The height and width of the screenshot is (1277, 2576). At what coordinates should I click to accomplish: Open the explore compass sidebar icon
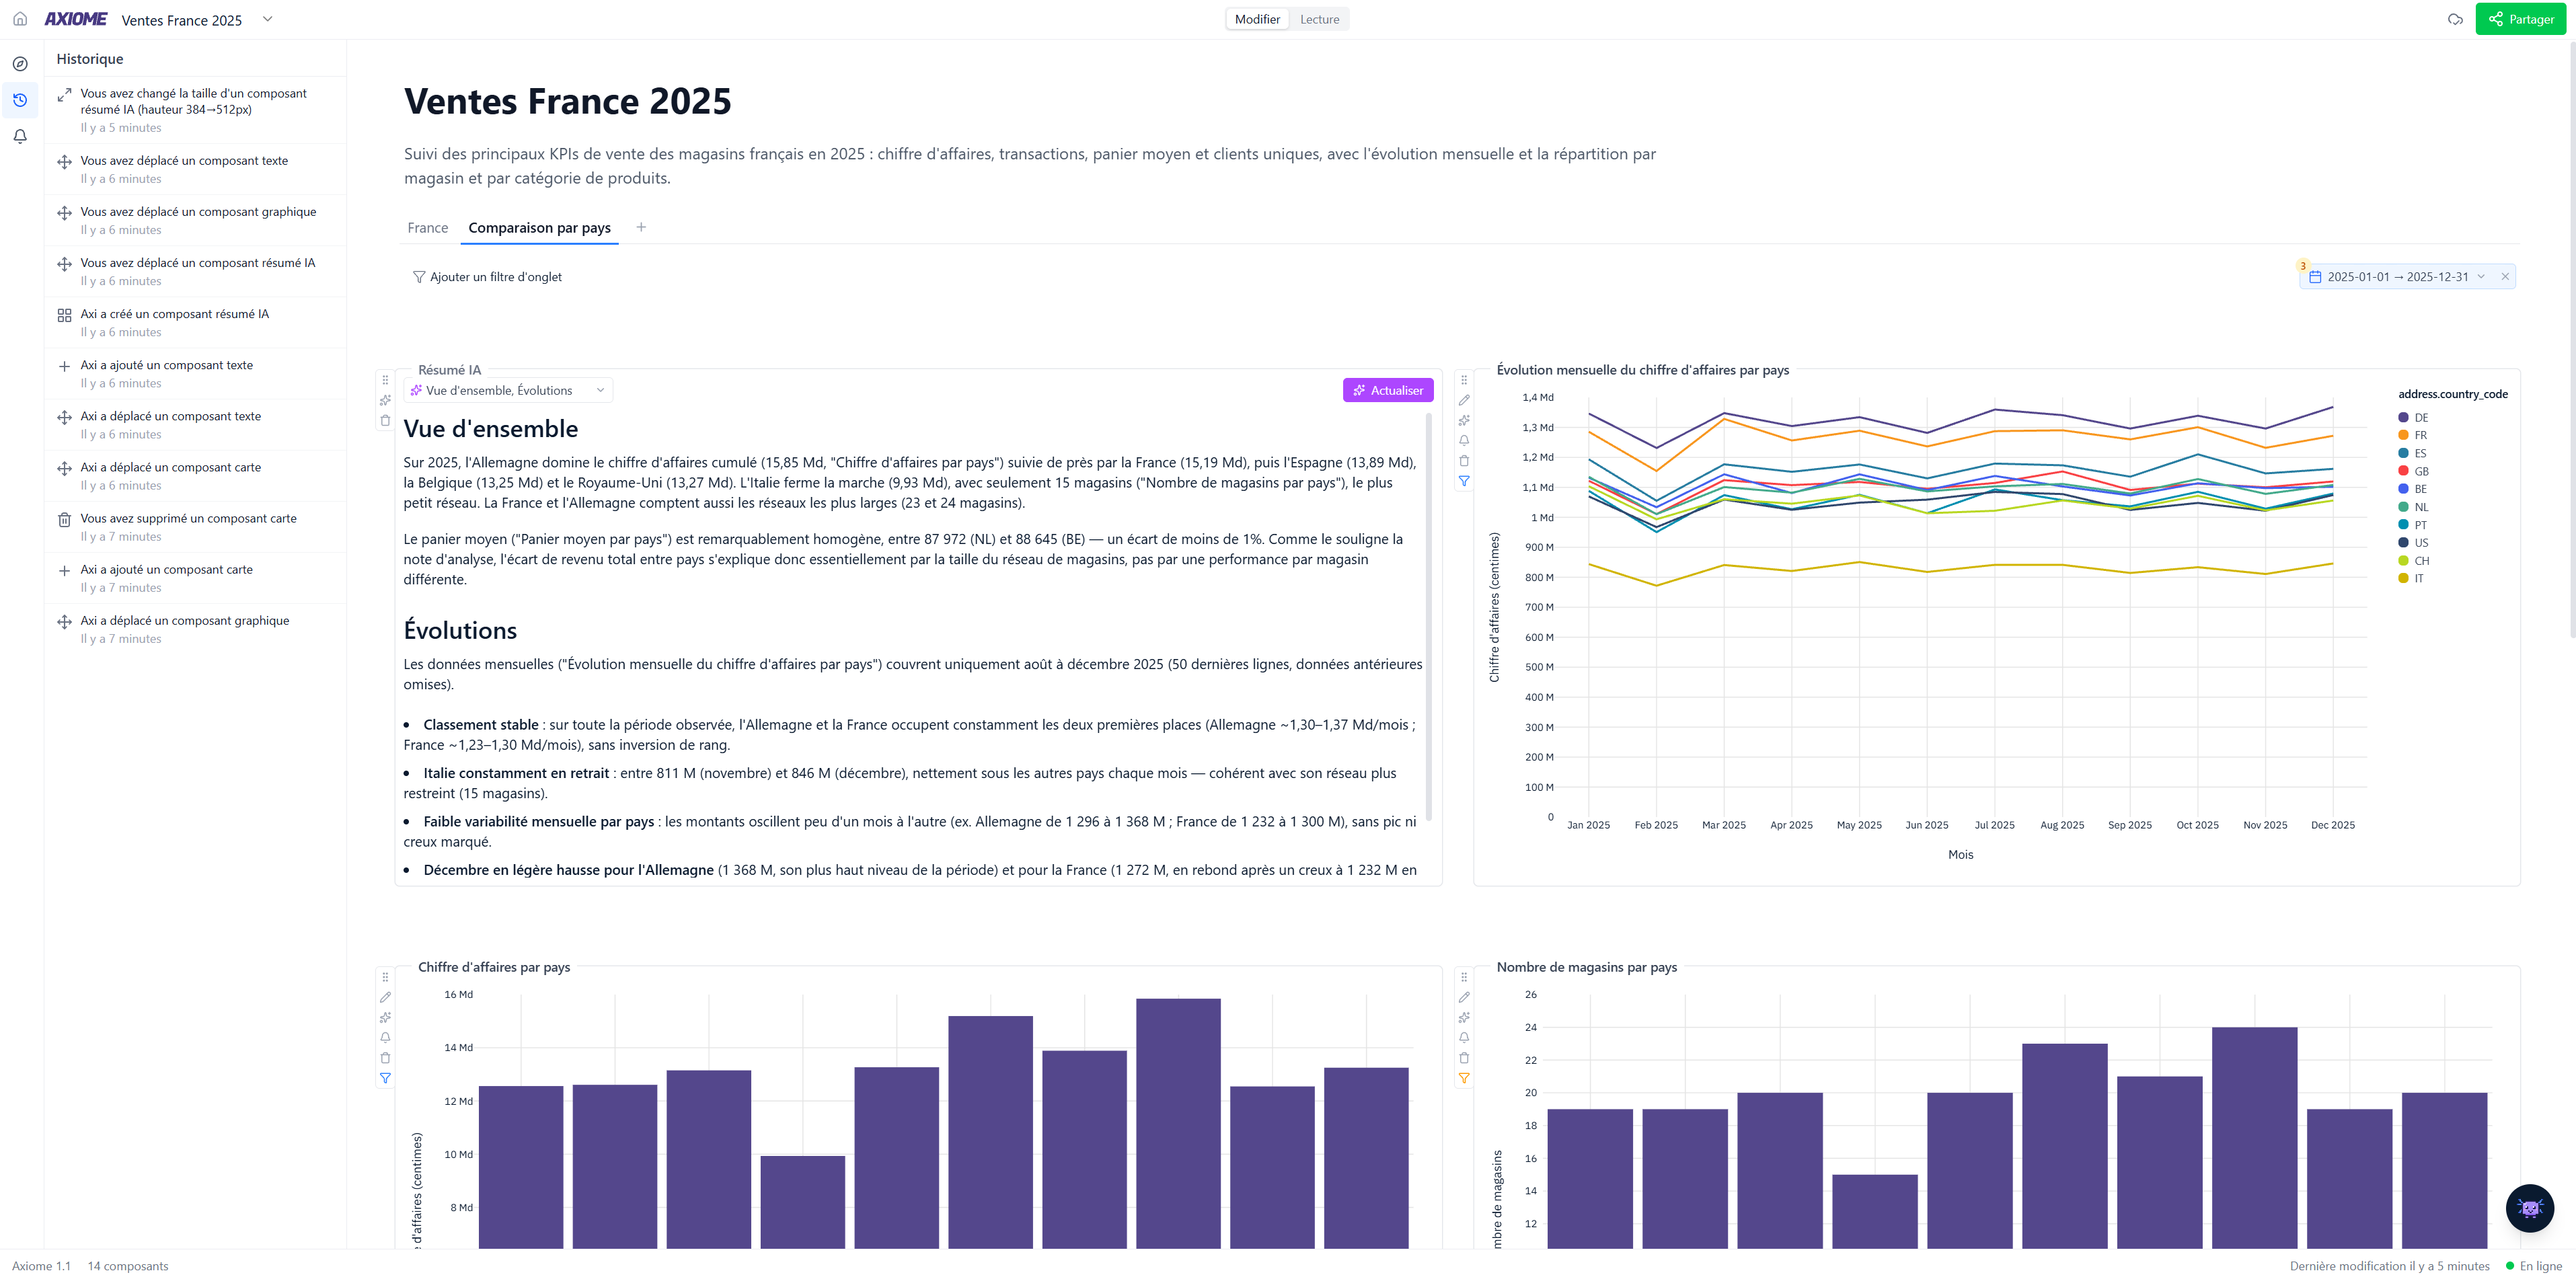point(20,64)
